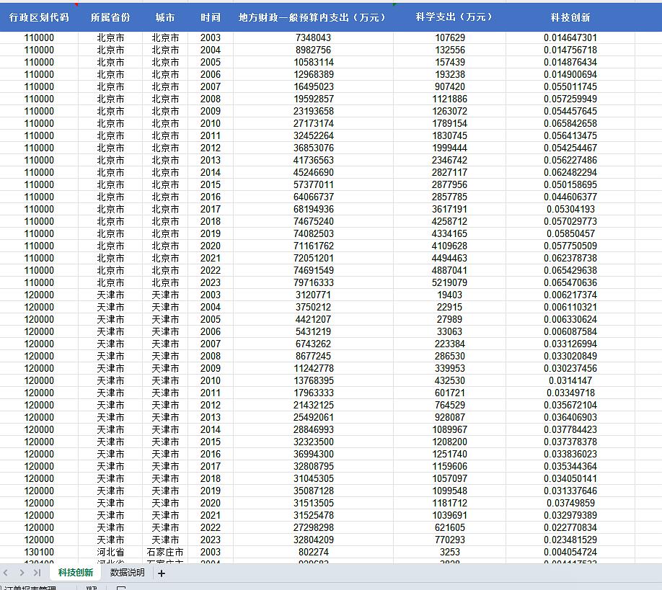
Task: Select Shijiazhuang budget value 802274
Action: pos(313,551)
